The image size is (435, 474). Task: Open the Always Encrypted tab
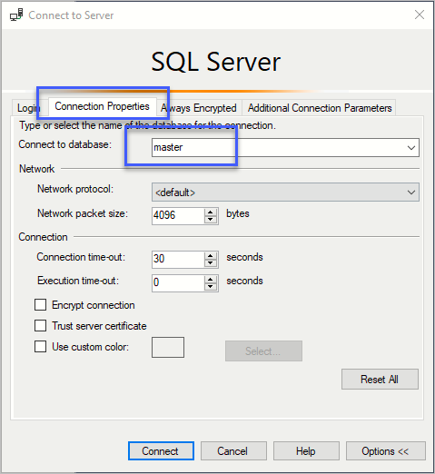point(199,108)
